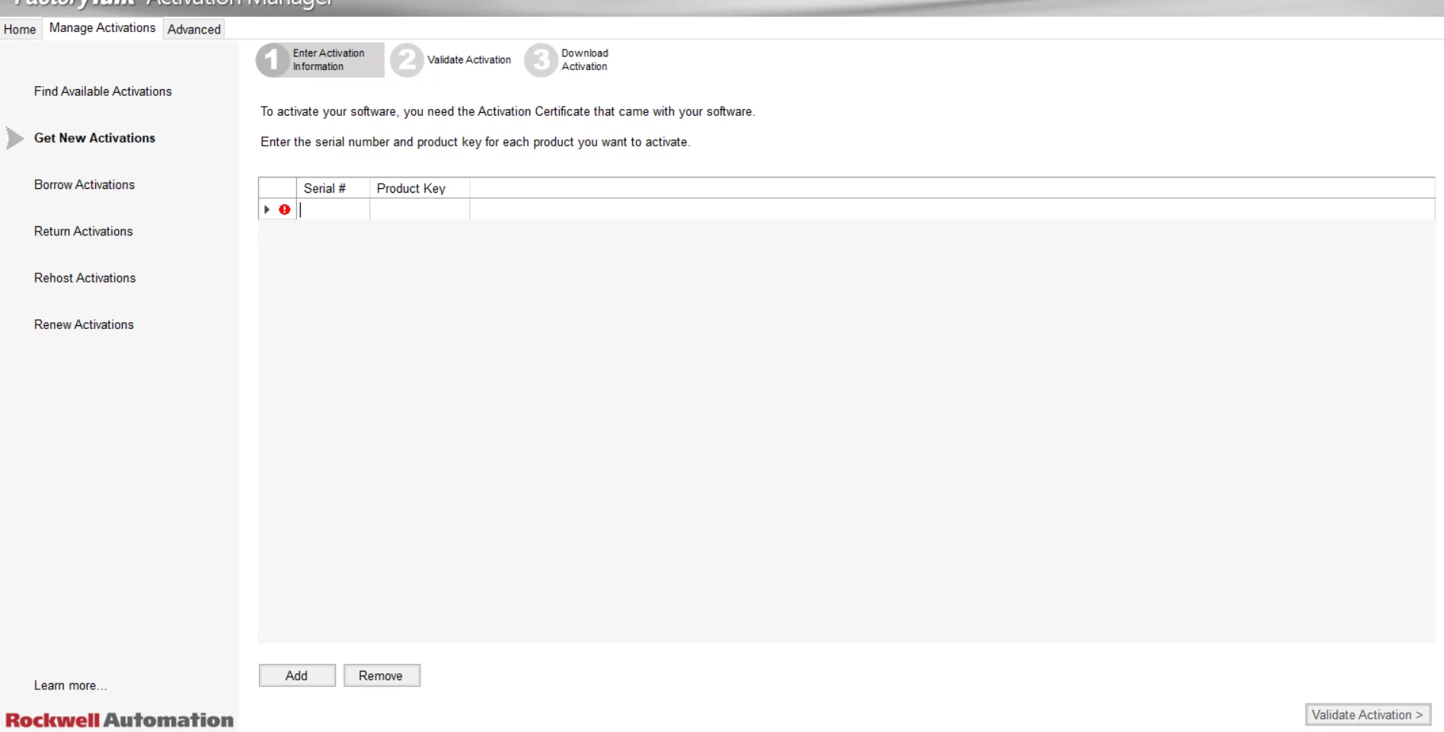Open Borrow Activations
This screenshot has width=1444, height=732.
point(85,184)
